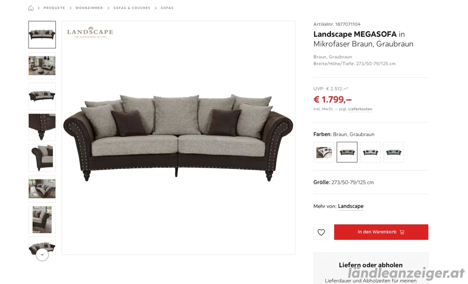Choose the third sofa color variant
This screenshot has height=284, width=468.
point(370,152)
